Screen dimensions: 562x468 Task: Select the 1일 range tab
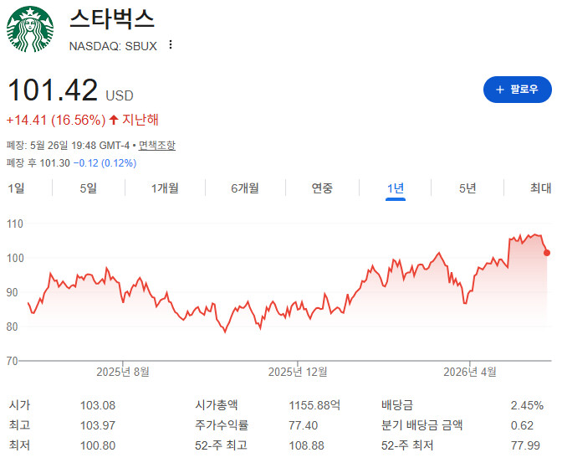coord(16,188)
